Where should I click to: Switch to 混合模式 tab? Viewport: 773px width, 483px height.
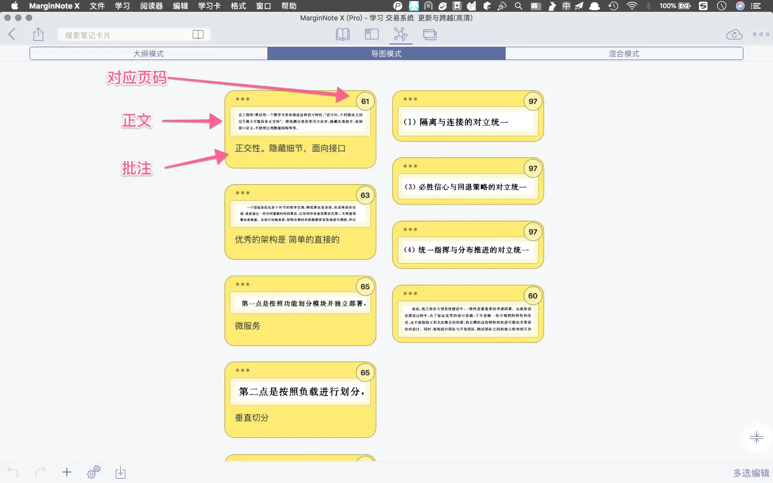(624, 54)
